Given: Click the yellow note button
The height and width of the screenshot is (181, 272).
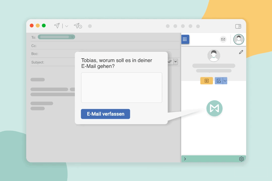Looking at the screenshot, I should [207, 81].
